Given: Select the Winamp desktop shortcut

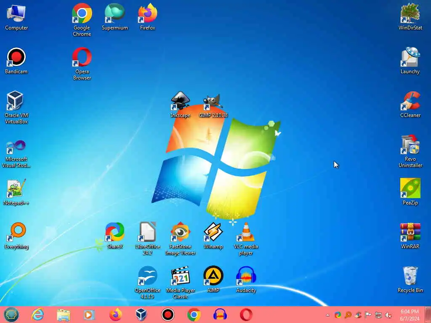Looking at the screenshot, I should 213,236.
